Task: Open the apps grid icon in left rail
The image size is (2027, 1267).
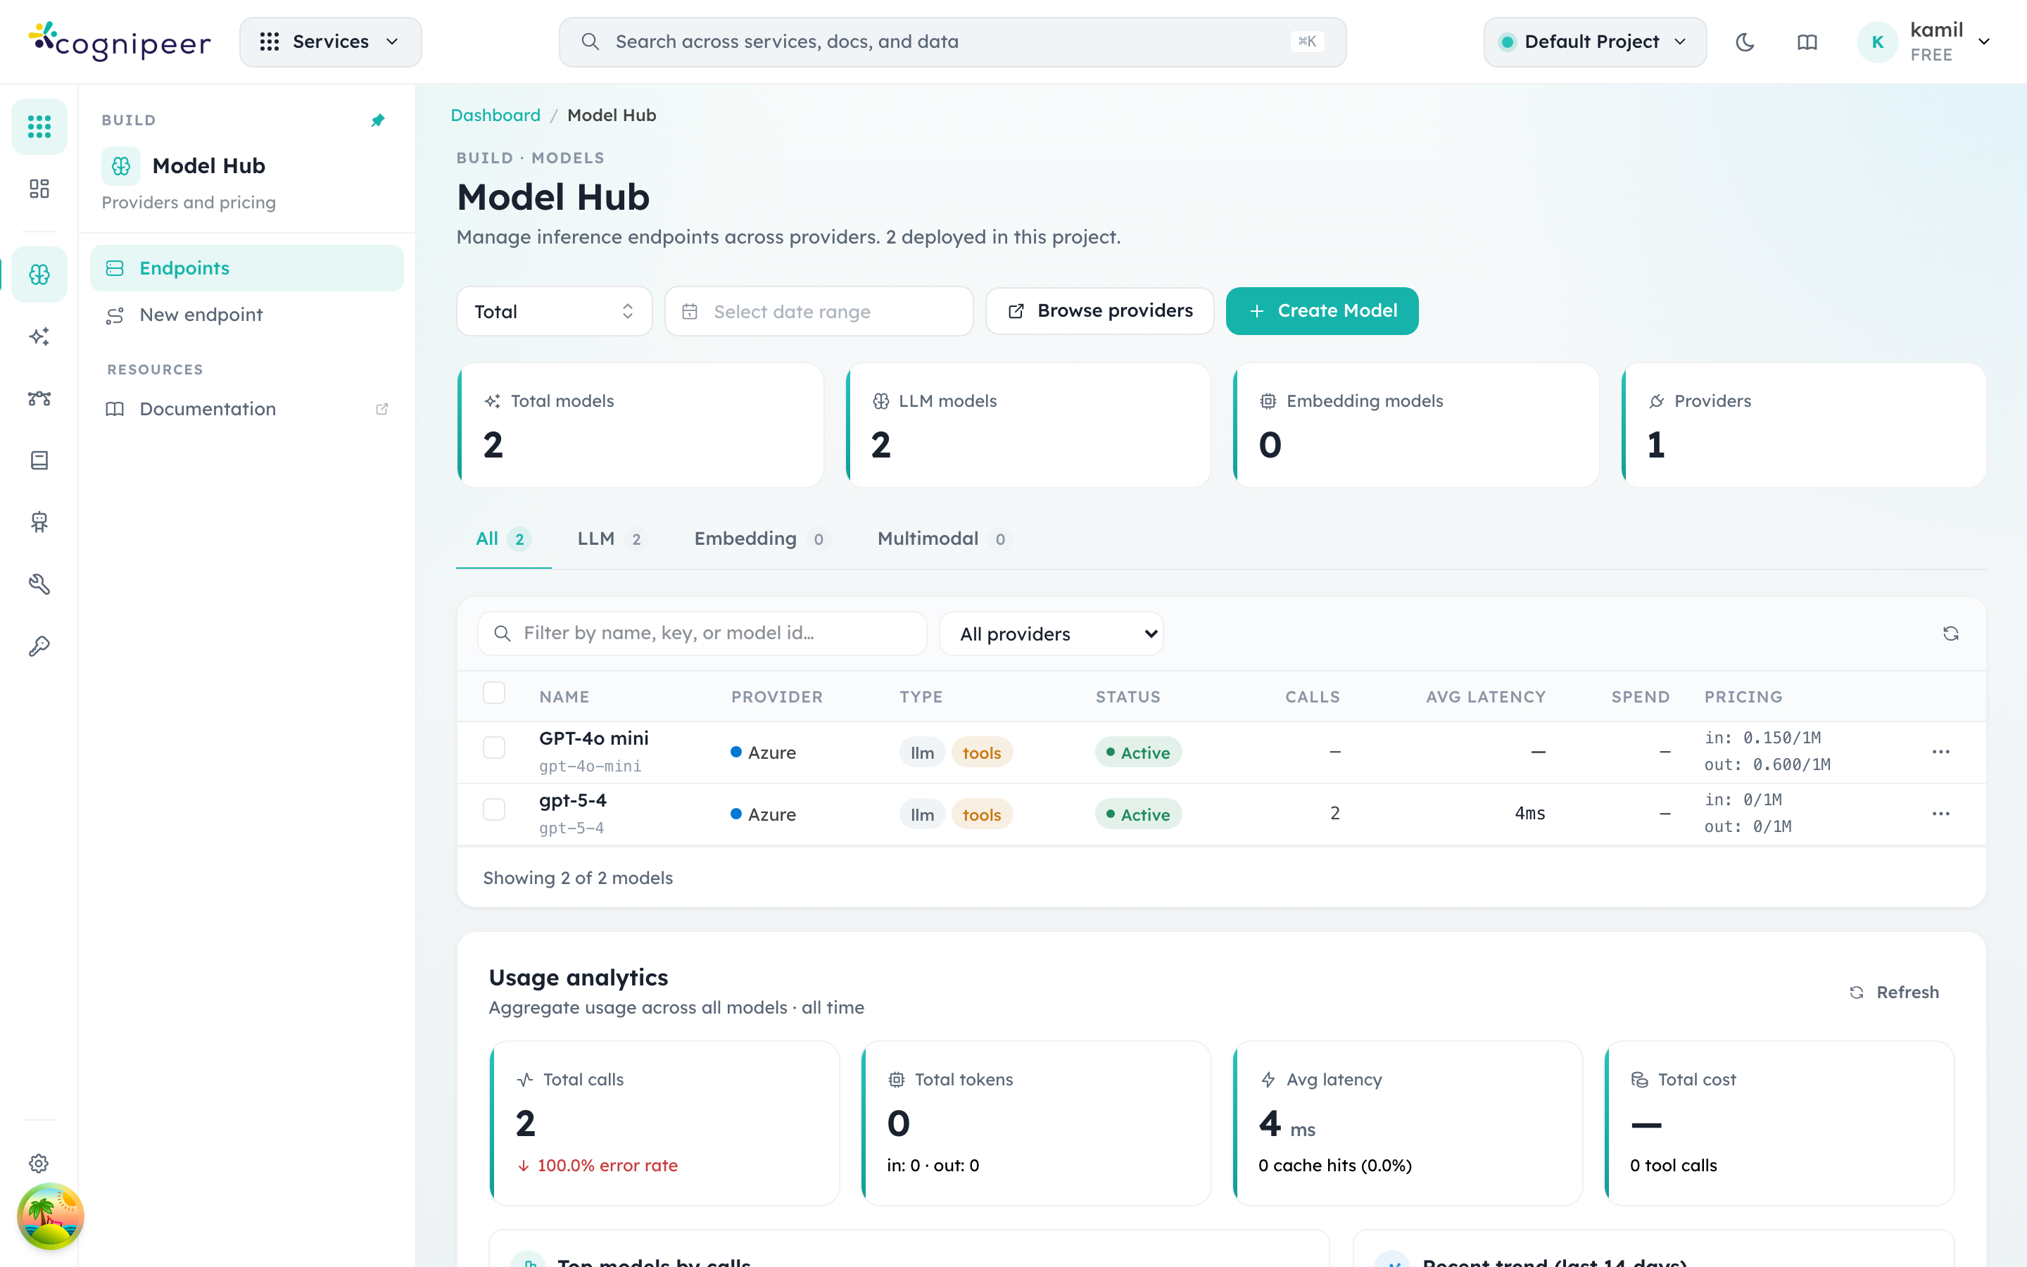Action: pyautogui.click(x=39, y=127)
